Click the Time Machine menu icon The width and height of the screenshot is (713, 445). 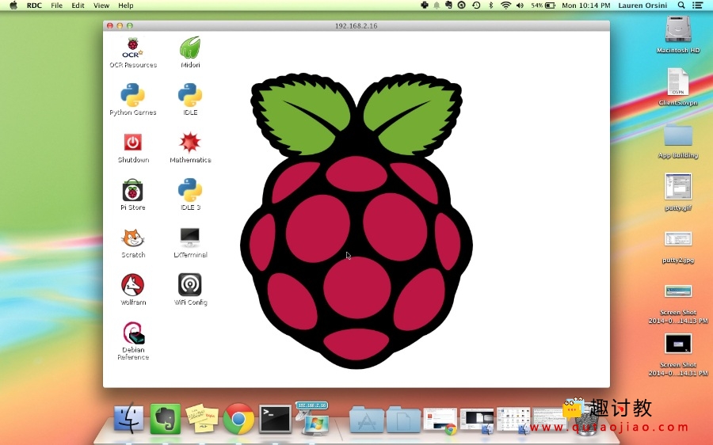pyautogui.click(x=476, y=6)
